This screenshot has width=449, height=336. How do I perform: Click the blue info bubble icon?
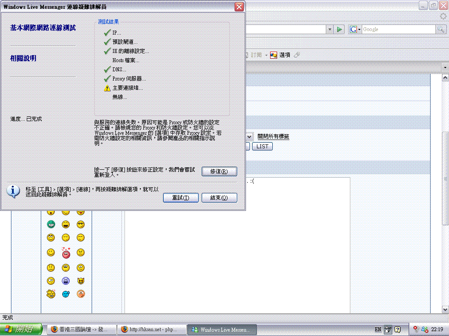[x=13, y=191]
